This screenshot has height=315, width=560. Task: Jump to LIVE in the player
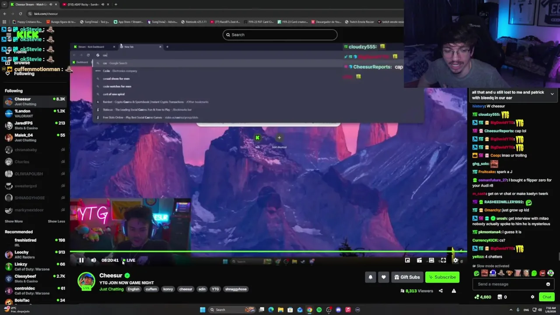pos(129,260)
